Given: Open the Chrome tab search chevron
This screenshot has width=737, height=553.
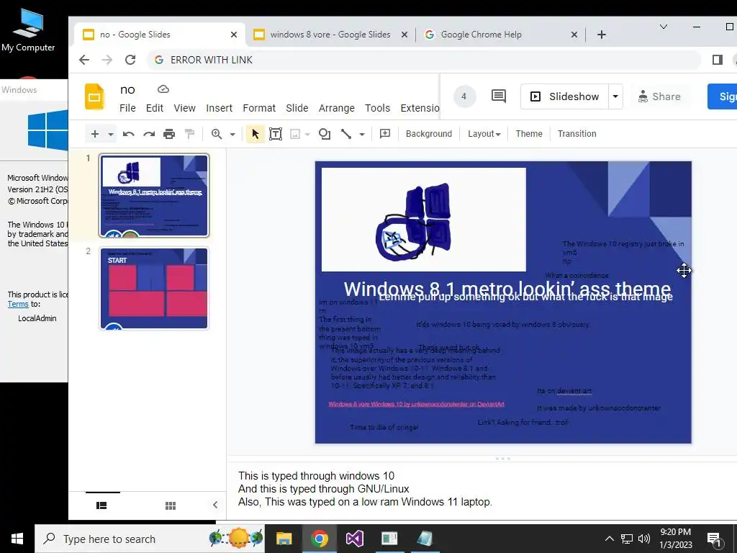Looking at the screenshot, I should tap(663, 27).
